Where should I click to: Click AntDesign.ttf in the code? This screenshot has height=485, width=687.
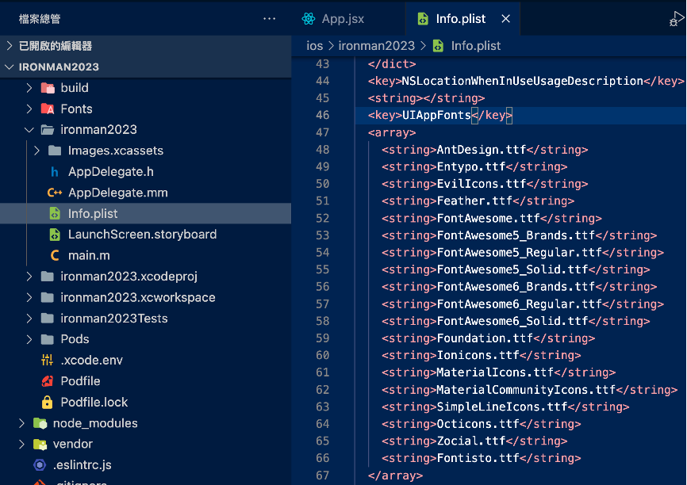pyautogui.click(x=481, y=150)
